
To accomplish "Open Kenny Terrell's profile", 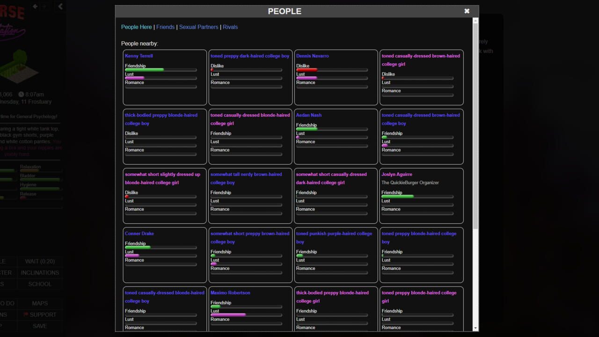I will [139, 56].
